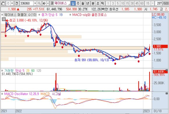Click the 최고 3,890 high annotation

29,20
